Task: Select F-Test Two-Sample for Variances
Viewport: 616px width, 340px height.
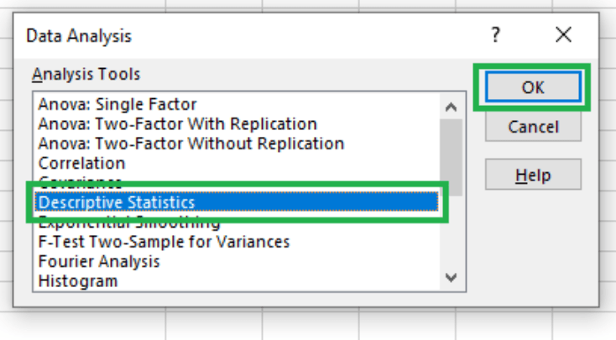Action: coord(164,242)
